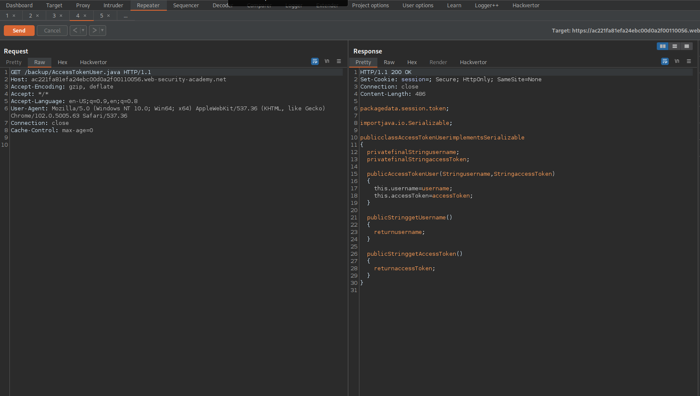This screenshot has width=700, height=396.
Task: Toggle show non-printable \n in Response panel
Action: pos(677,61)
